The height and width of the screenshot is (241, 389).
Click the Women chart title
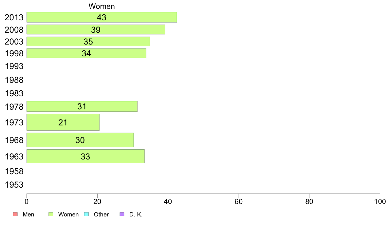pos(102,6)
